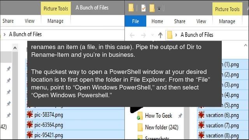Click New folder icon in quick access toolbar
Screen dimensions: 249x140
tap(152, 8)
